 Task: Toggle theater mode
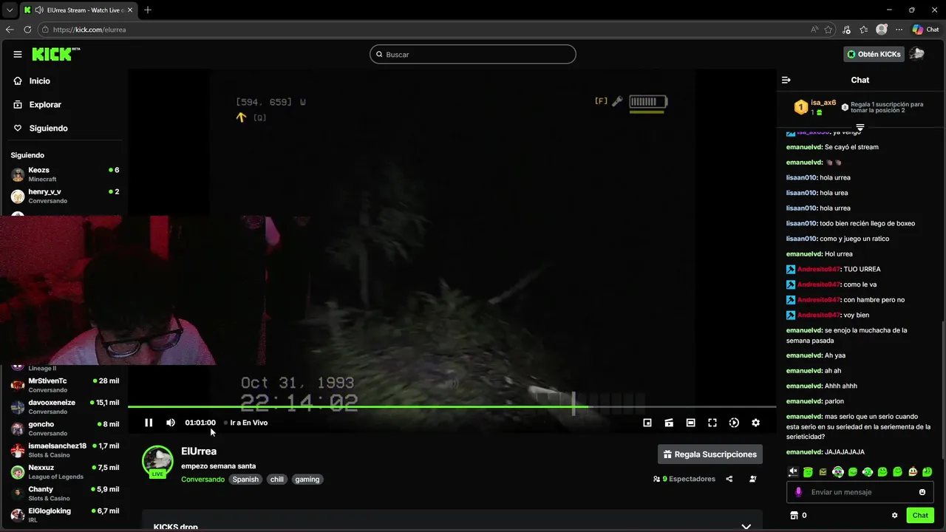[x=690, y=423]
